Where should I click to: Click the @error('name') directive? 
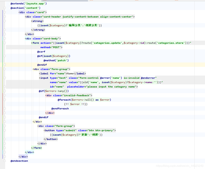[111, 78]
